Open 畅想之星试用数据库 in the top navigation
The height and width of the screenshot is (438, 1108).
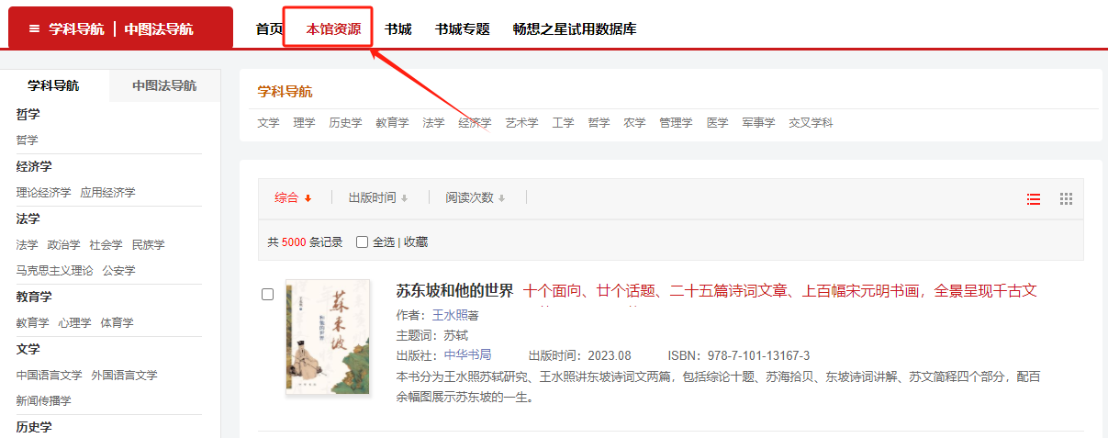tap(575, 29)
